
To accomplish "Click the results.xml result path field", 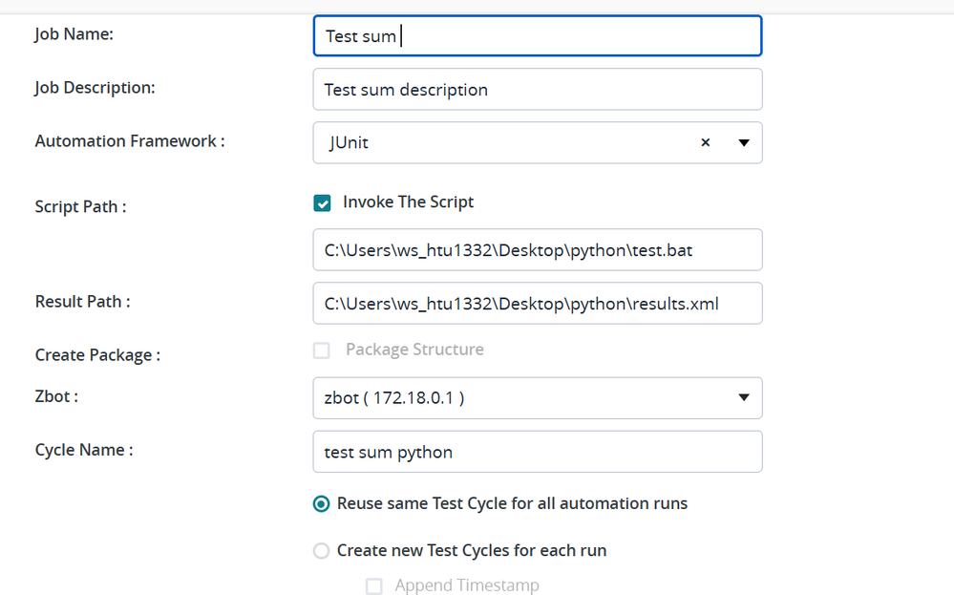I will [x=537, y=304].
